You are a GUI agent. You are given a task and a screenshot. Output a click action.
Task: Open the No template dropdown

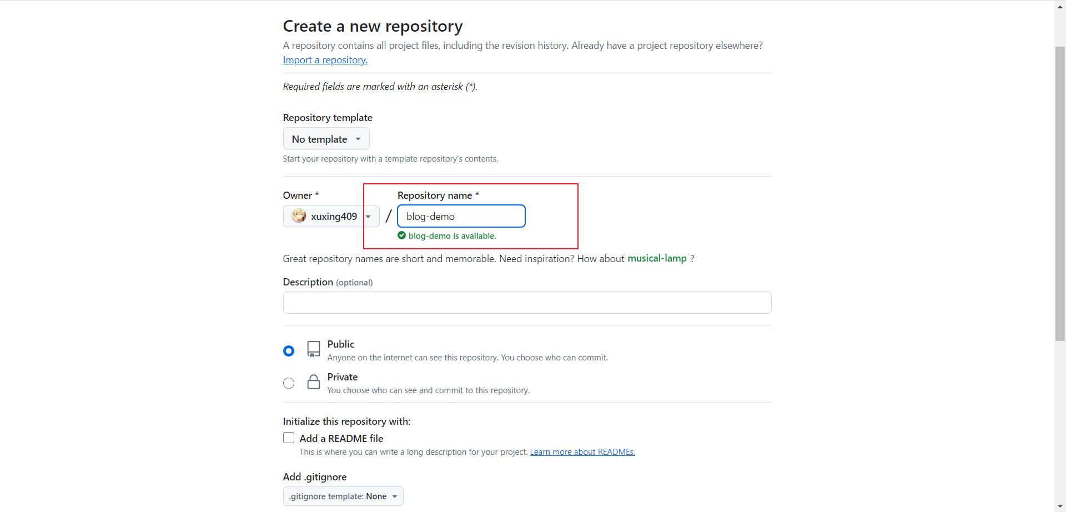pos(326,139)
